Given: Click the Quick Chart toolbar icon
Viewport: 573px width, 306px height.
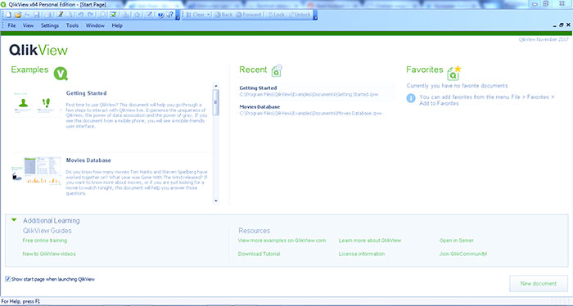Looking at the screenshot, I should (125, 15).
